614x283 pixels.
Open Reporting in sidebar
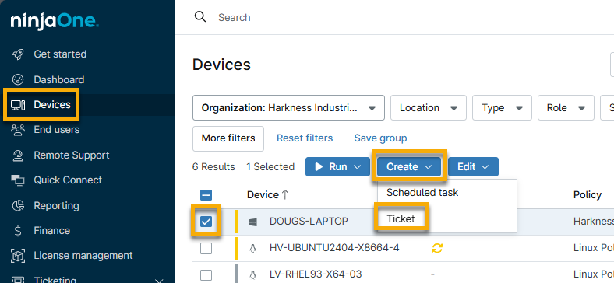(x=56, y=205)
